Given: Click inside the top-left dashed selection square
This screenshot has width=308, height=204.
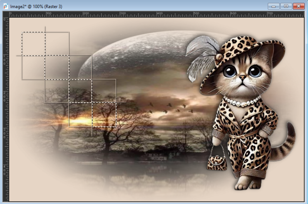Looking at the screenshot, I should pyautogui.click(x=33, y=44).
